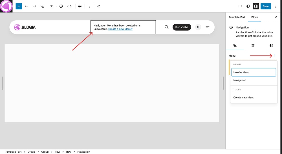Undo the last change

(x=27, y=6)
